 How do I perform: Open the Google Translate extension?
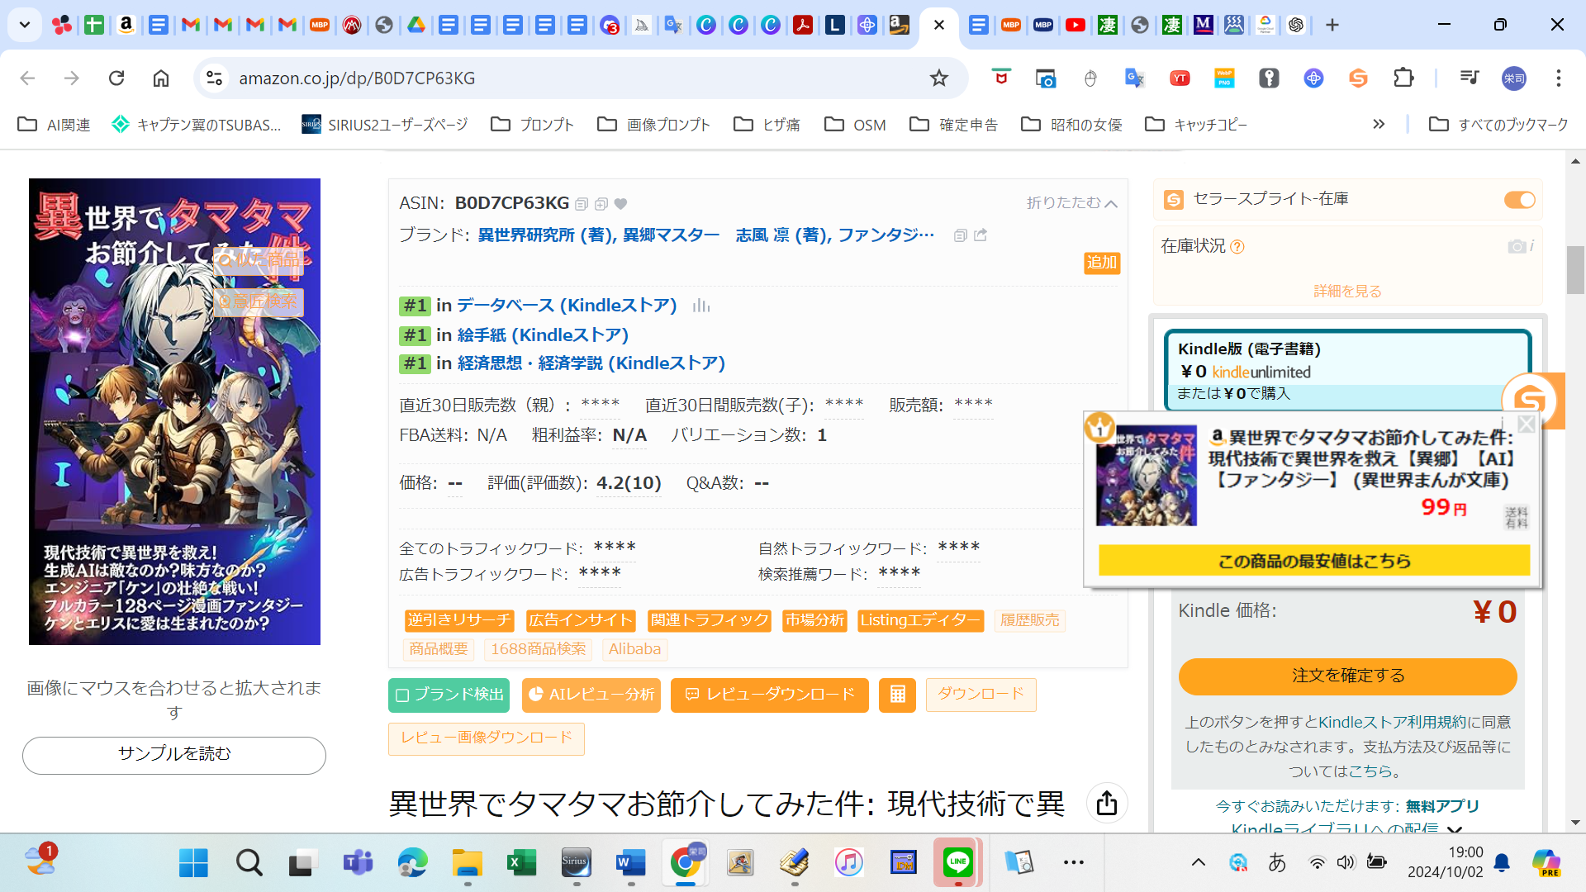pyautogui.click(x=1134, y=78)
